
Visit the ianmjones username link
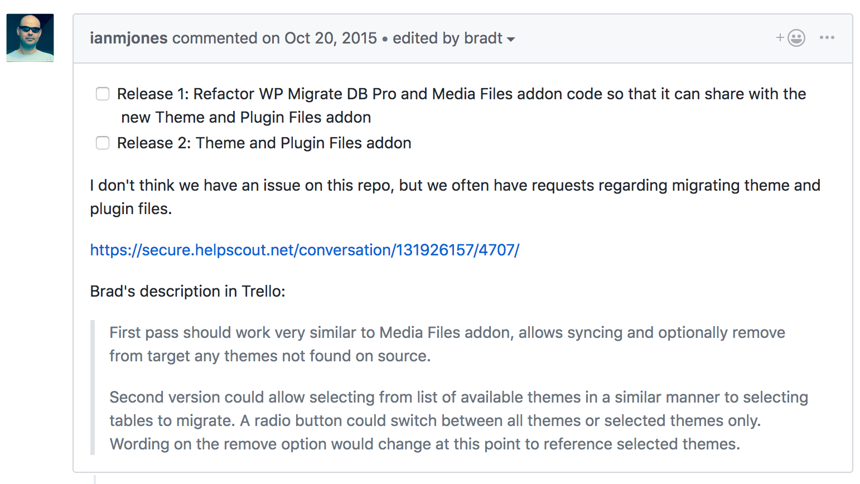129,38
